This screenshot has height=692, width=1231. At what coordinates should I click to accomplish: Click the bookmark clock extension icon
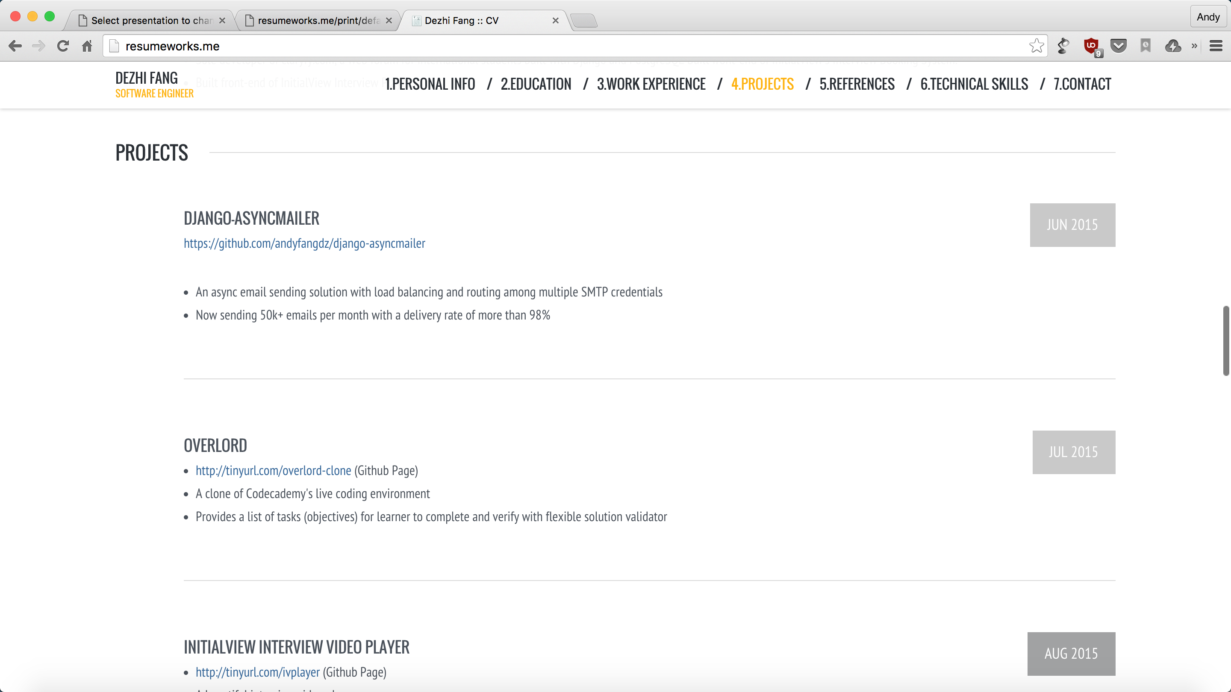pos(1146,46)
